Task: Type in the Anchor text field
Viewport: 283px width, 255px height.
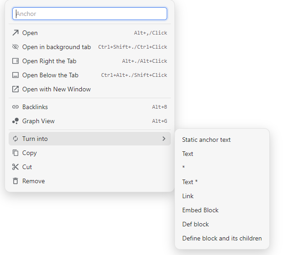Action: 89,14
